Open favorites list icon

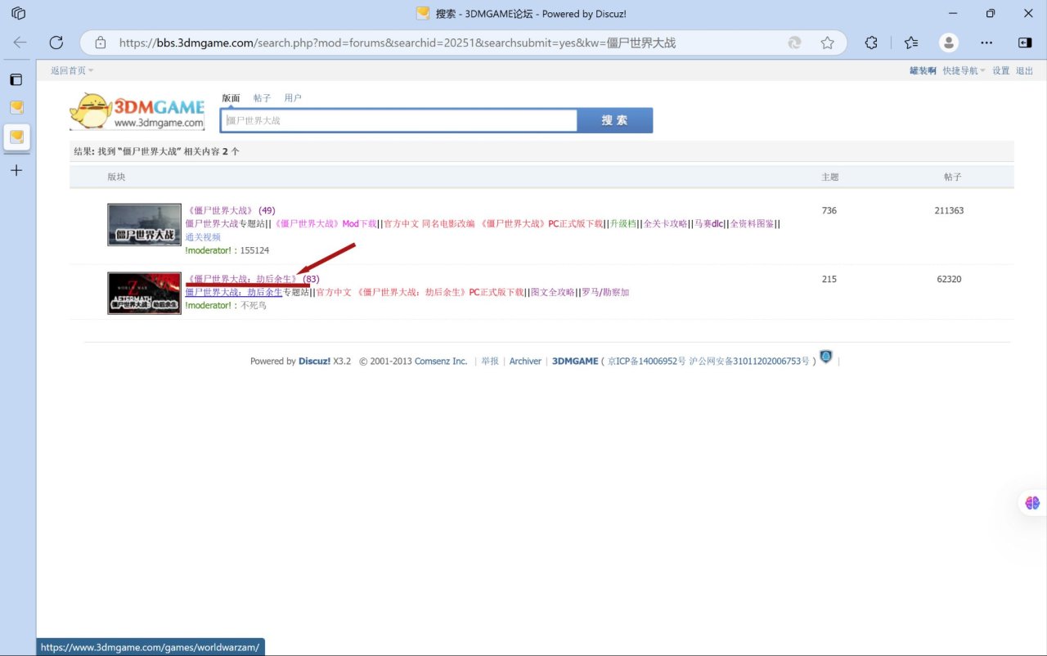click(912, 43)
